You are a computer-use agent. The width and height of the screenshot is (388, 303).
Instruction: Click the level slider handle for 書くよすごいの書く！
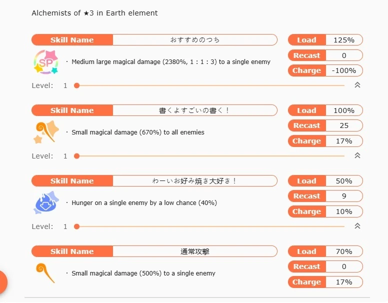coord(76,156)
